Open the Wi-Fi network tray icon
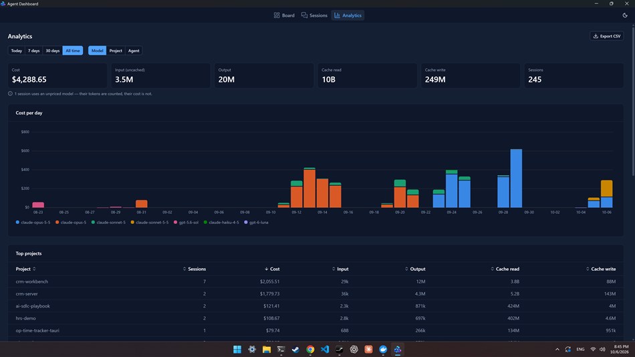Screen dimensions: 635x357 (x=593, y=349)
